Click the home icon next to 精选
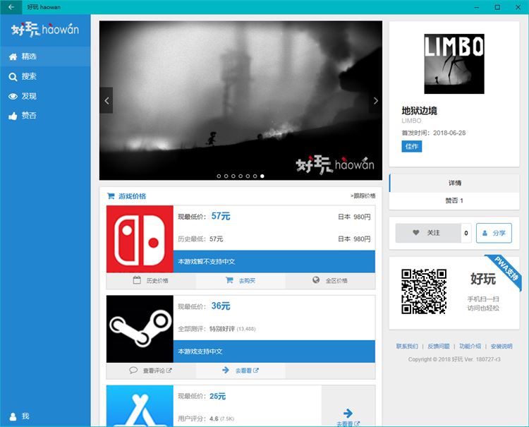 coord(13,56)
